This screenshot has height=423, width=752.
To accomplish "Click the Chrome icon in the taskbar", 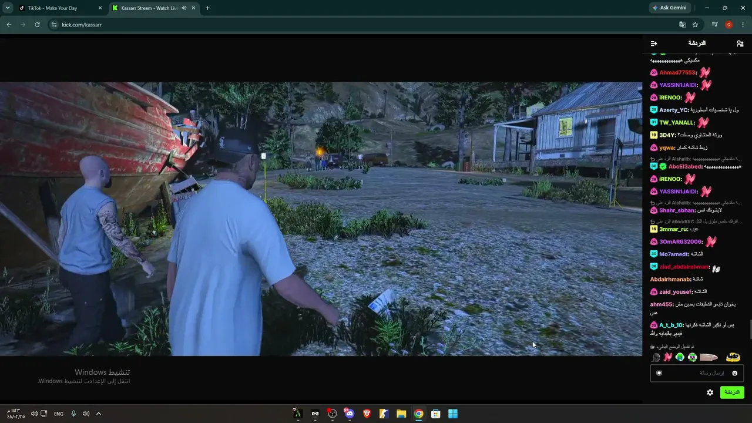I will 418,414.
